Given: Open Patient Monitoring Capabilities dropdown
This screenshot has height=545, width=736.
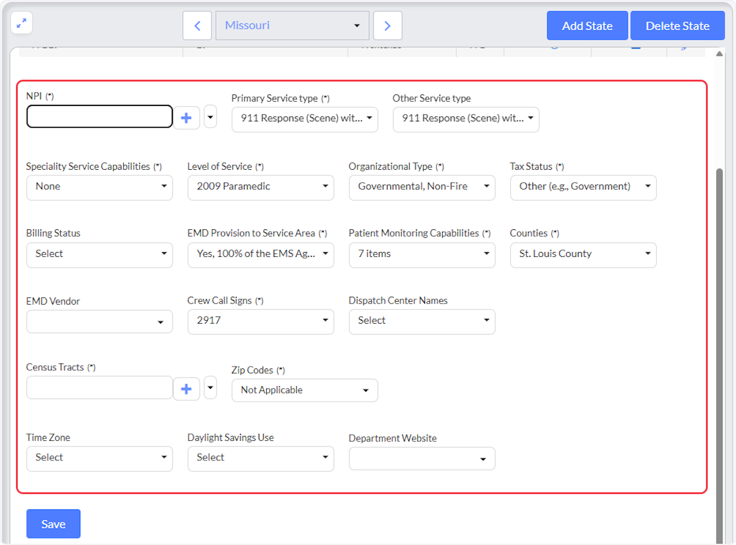Looking at the screenshot, I should (422, 254).
